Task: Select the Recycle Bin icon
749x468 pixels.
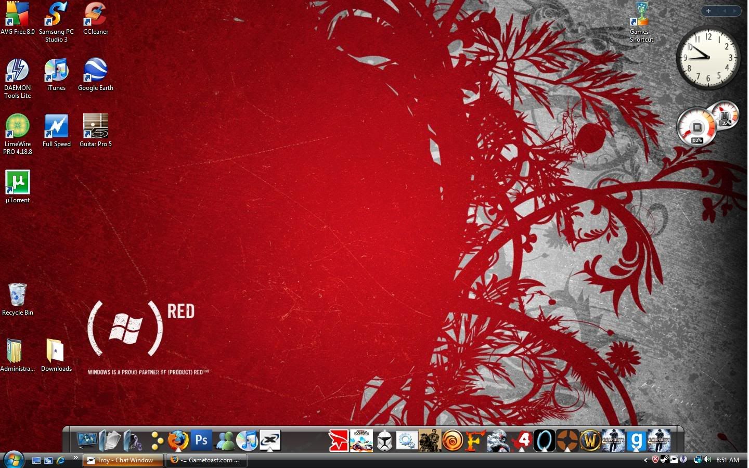Action: coord(17,299)
